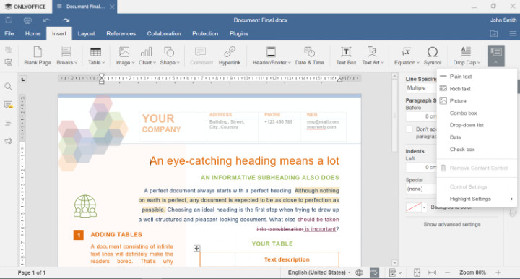Screen dimensions: 520x279
Task: Insert a Text Box
Action: point(346,56)
